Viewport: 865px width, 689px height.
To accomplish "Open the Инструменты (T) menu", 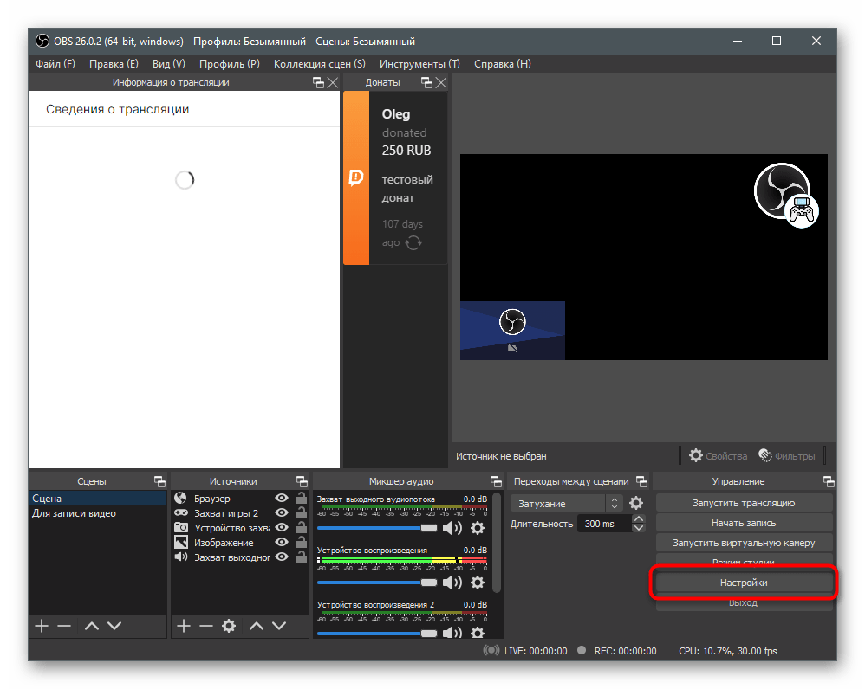I will 419,64.
